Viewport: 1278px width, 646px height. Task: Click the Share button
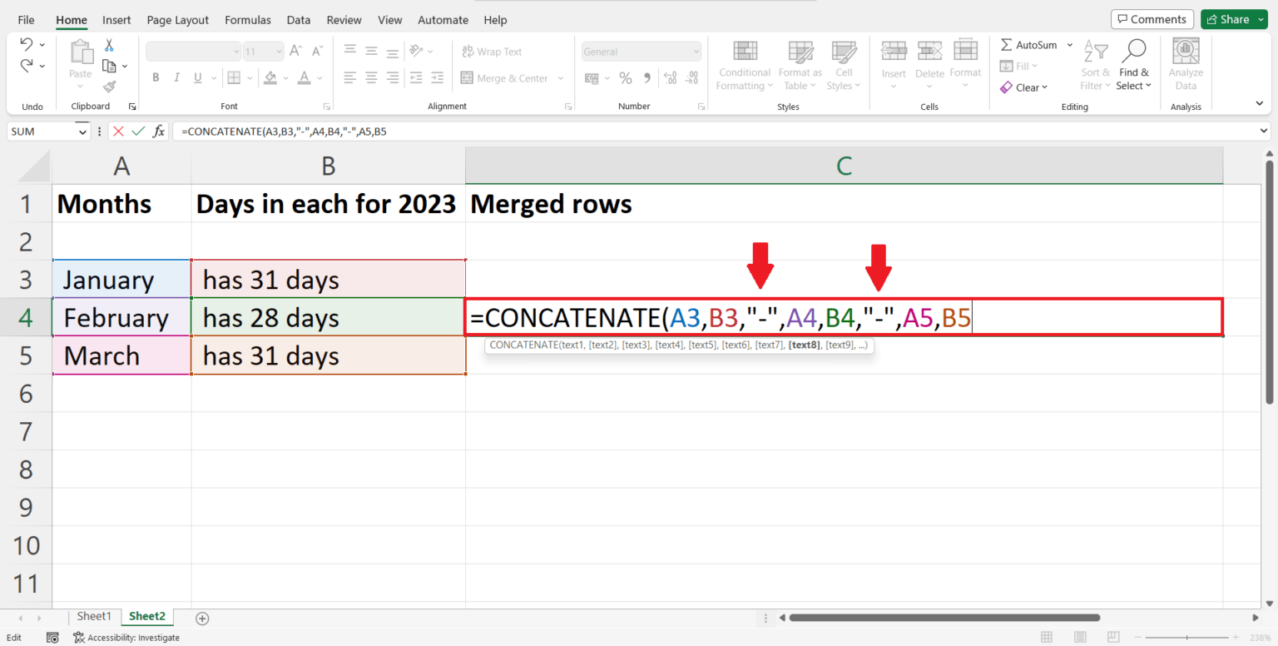pos(1234,18)
